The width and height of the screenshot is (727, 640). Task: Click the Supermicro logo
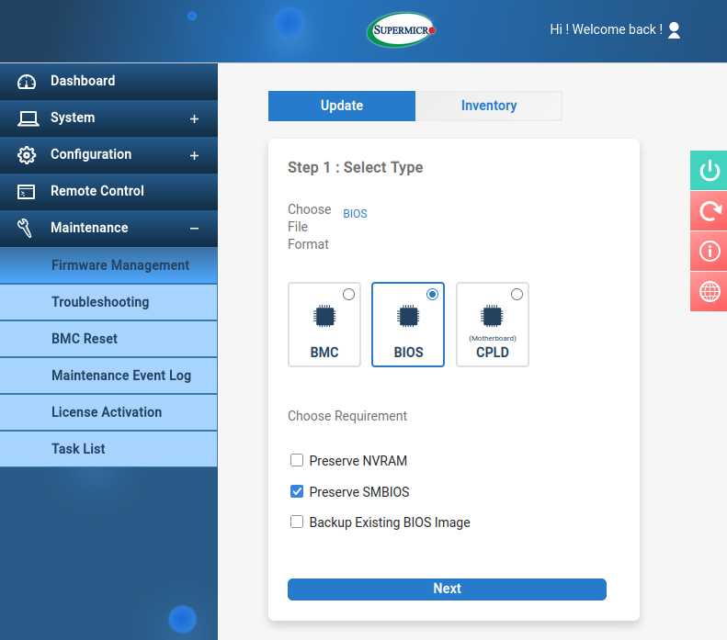pos(402,30)
